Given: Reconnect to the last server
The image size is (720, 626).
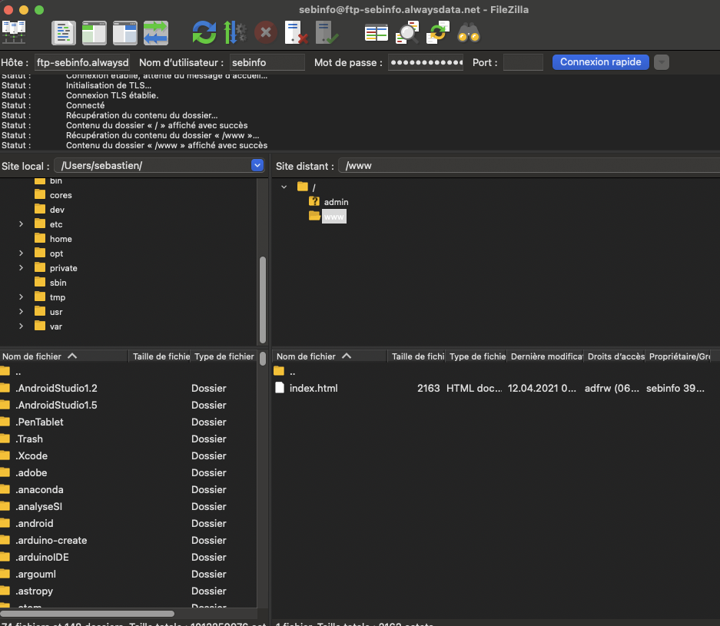Looking at the screenshot, I should pos(327,32).
